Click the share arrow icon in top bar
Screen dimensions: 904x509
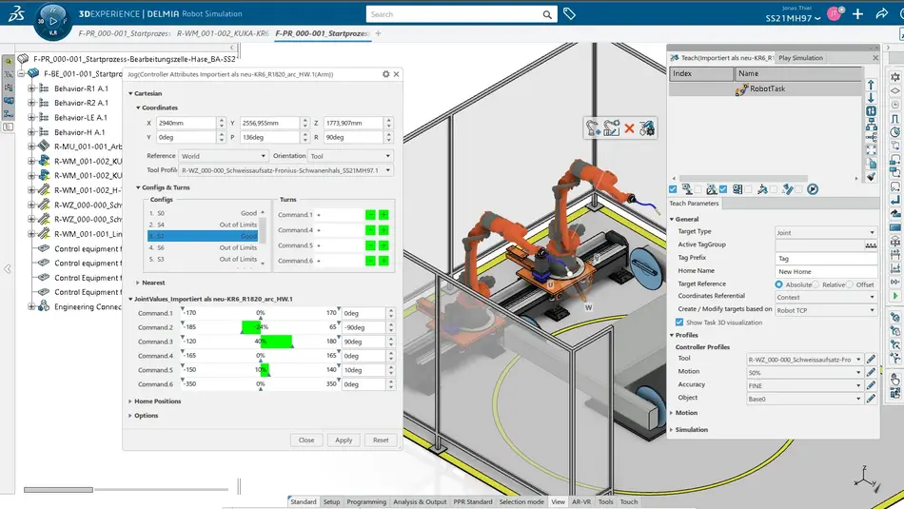point(882,14)
